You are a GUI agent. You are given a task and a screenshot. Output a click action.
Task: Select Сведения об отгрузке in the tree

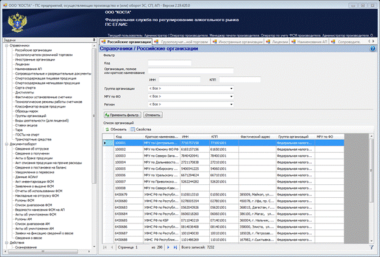32,149
